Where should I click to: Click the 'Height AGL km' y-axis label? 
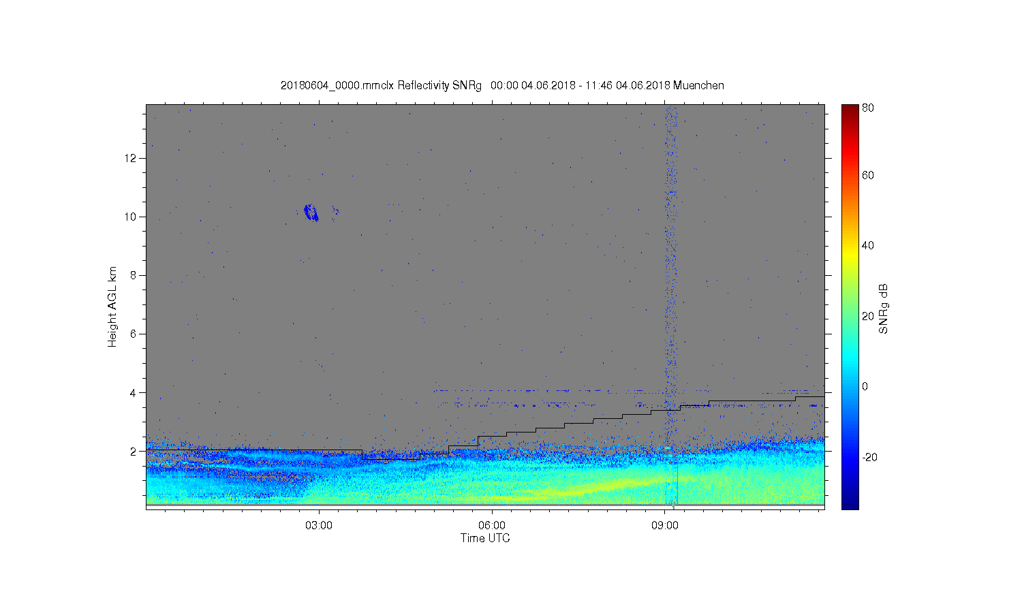(112, 306)
